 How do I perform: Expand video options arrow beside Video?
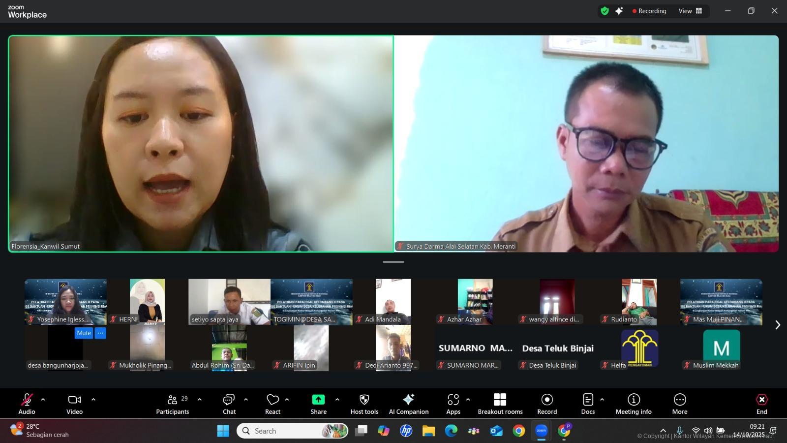pos(93,400)
